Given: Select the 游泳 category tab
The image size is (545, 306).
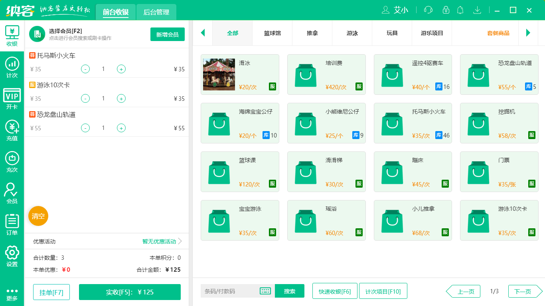Looking at the screenshot, I should 352,33.
